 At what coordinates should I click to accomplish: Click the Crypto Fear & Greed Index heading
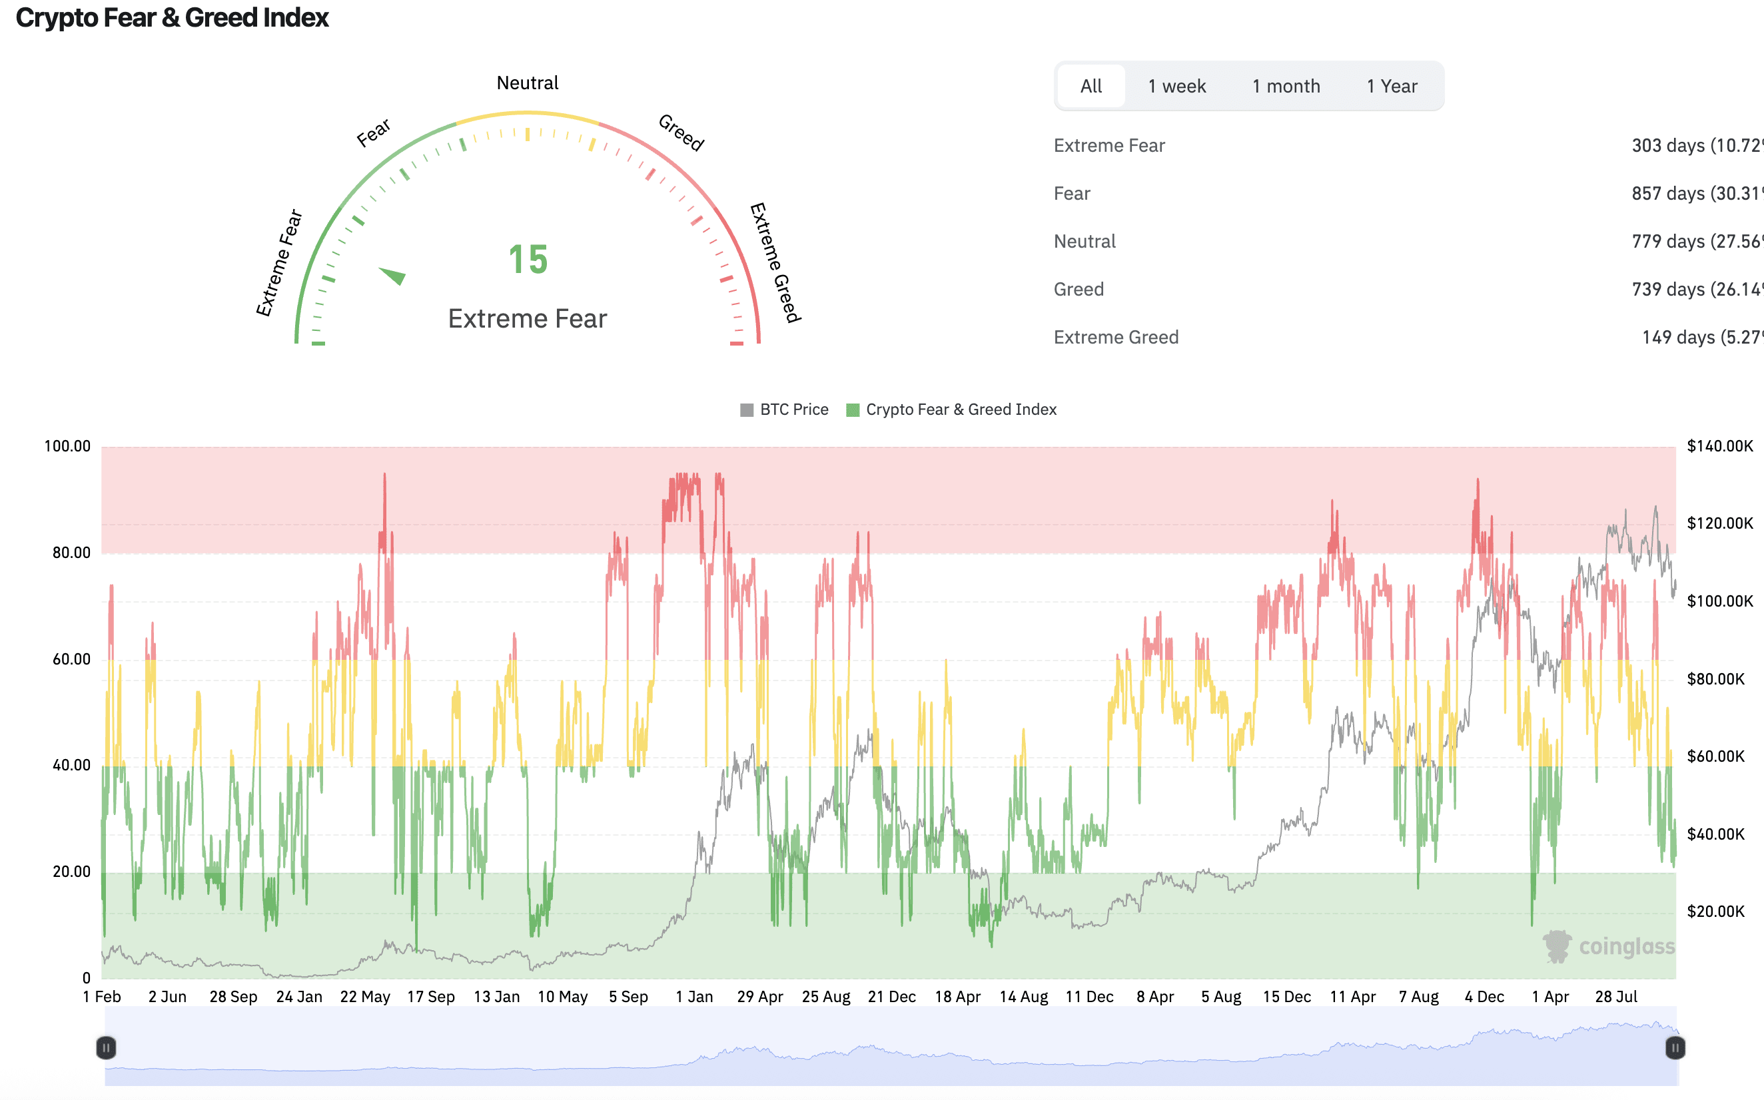(x=172, y=17)
